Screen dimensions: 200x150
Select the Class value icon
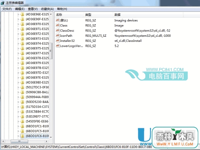point(57,25)
